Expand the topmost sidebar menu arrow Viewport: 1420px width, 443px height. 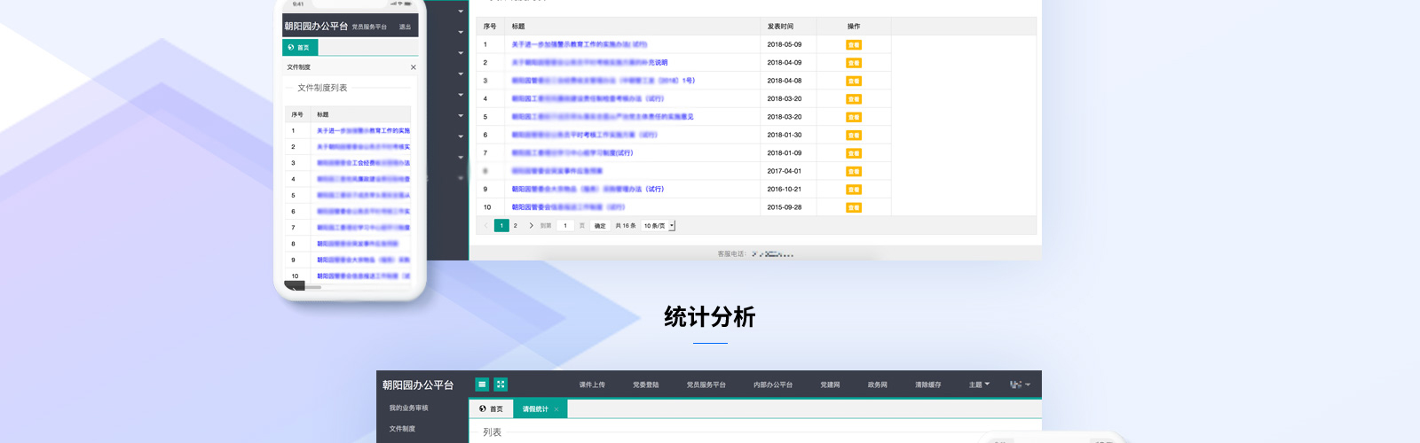tap(461, 12)
